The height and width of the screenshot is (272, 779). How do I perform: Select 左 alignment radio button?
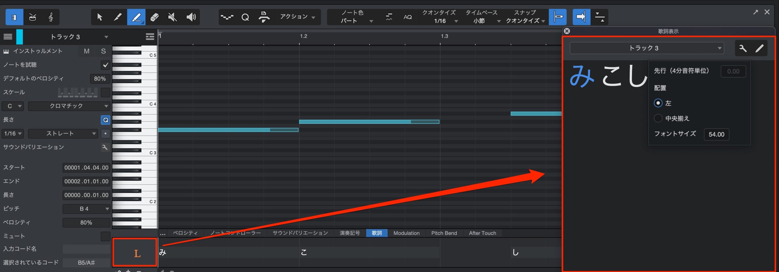click(658, 103)
